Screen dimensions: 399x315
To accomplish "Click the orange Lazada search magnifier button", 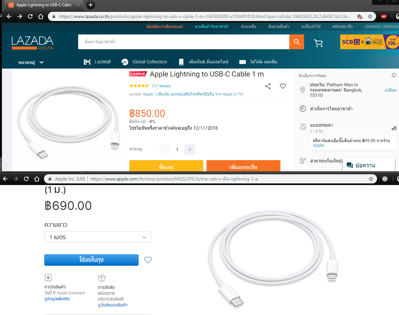I will [297, 42].
